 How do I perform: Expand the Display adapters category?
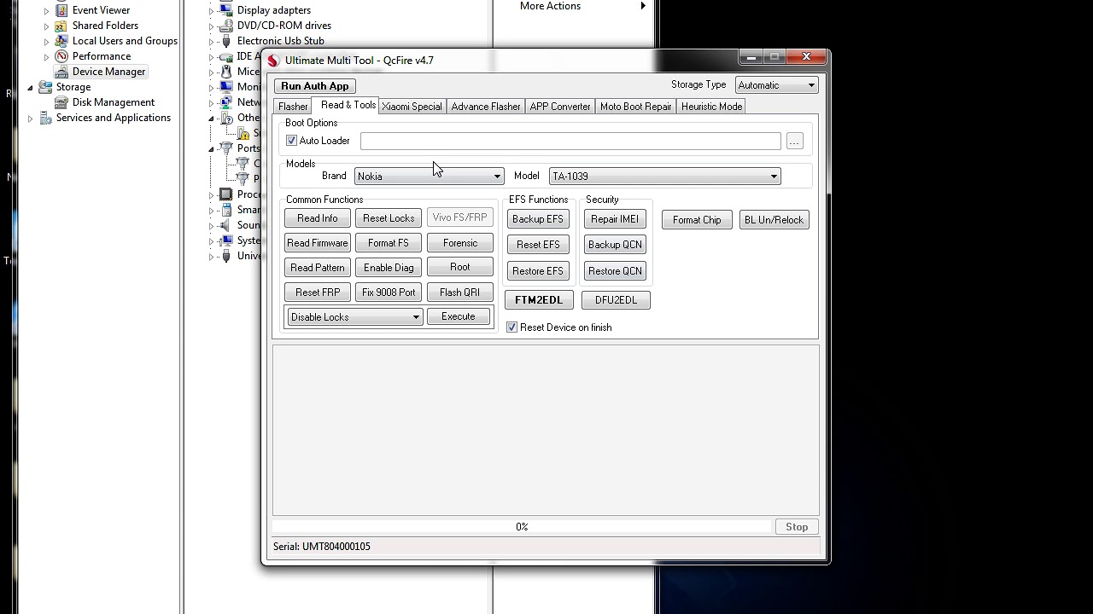pos(211,10)
